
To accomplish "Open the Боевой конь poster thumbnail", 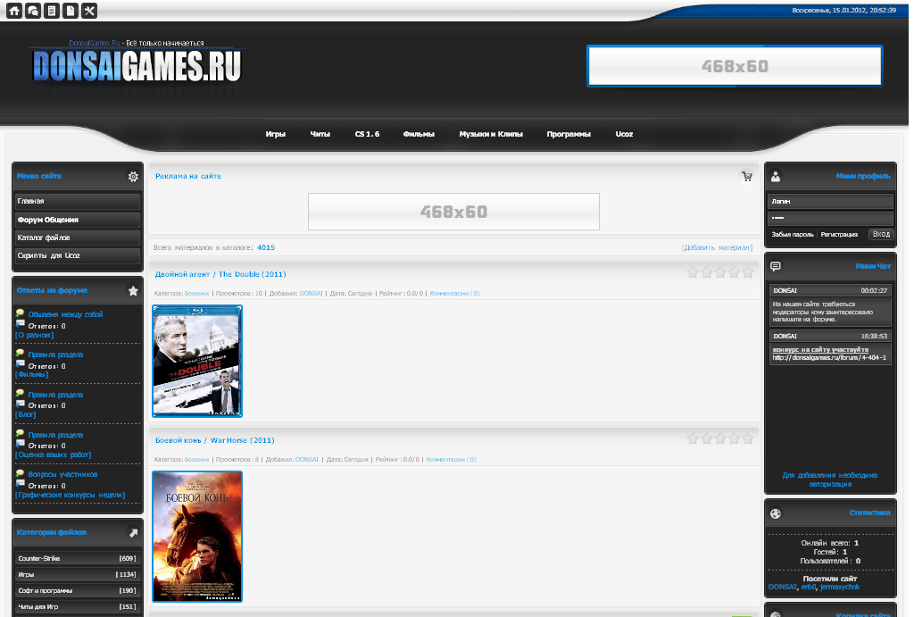I will (197, 537).
